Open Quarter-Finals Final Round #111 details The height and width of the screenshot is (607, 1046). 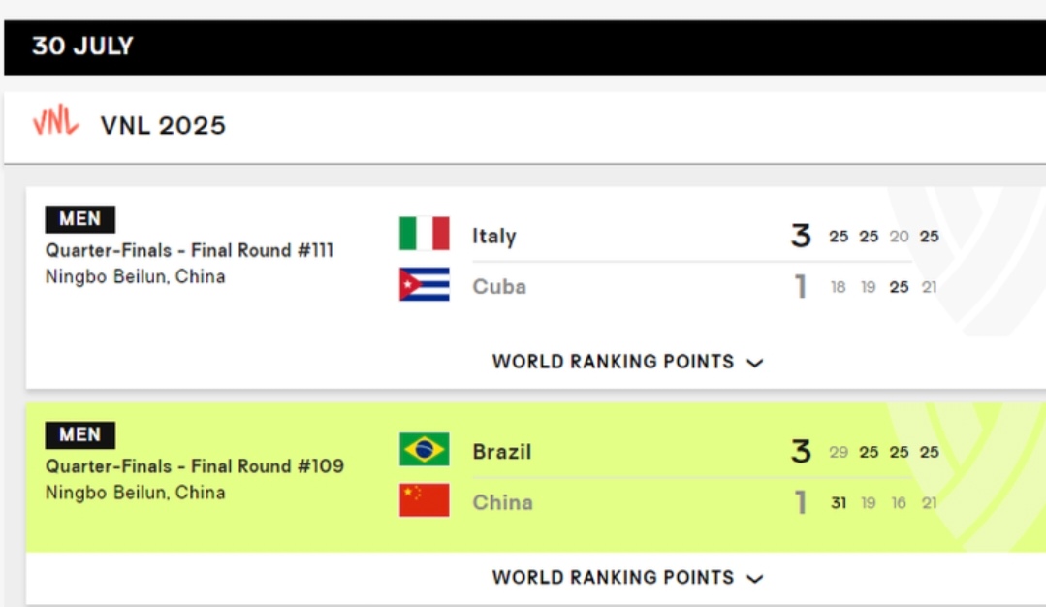189,251
